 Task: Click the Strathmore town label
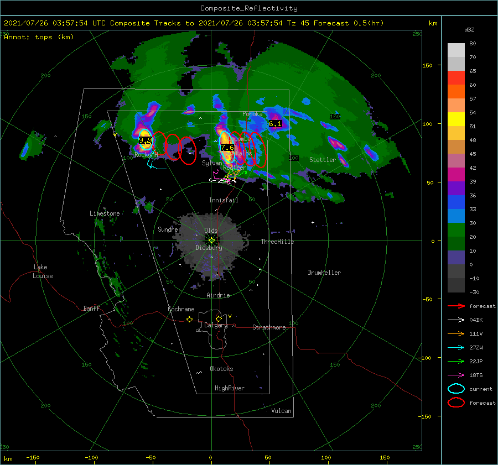coord(269,327)
